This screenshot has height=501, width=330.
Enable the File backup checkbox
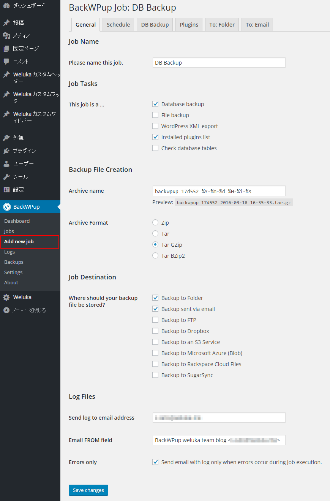point(155,115)
